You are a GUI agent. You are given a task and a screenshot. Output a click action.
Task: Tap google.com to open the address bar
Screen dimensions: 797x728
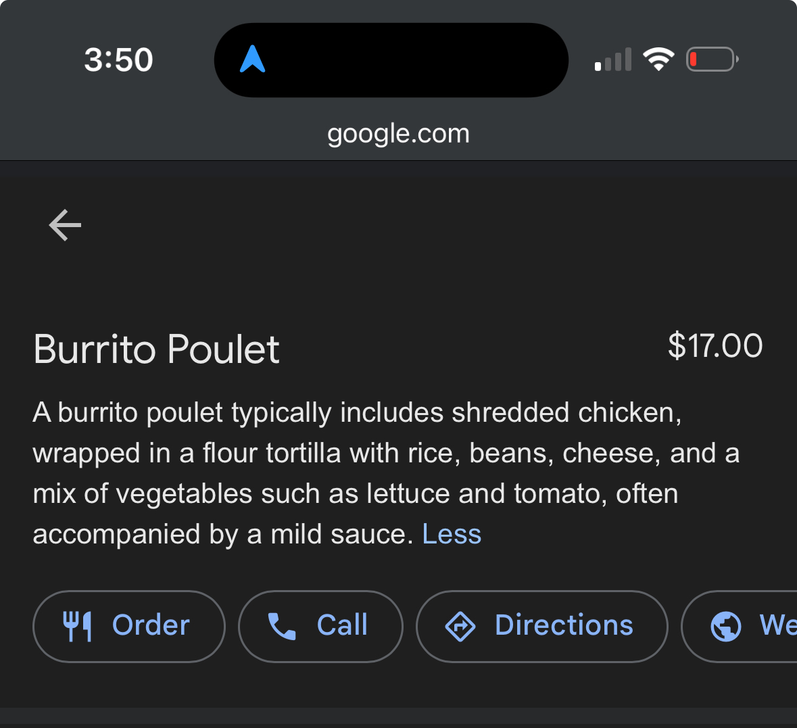pyautogui.click(x=398, y=133)
